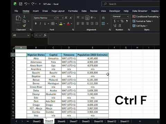The image size is (166, 124).
Task: Add a new sheet with plus button
Action: click(x=140, y=121)
